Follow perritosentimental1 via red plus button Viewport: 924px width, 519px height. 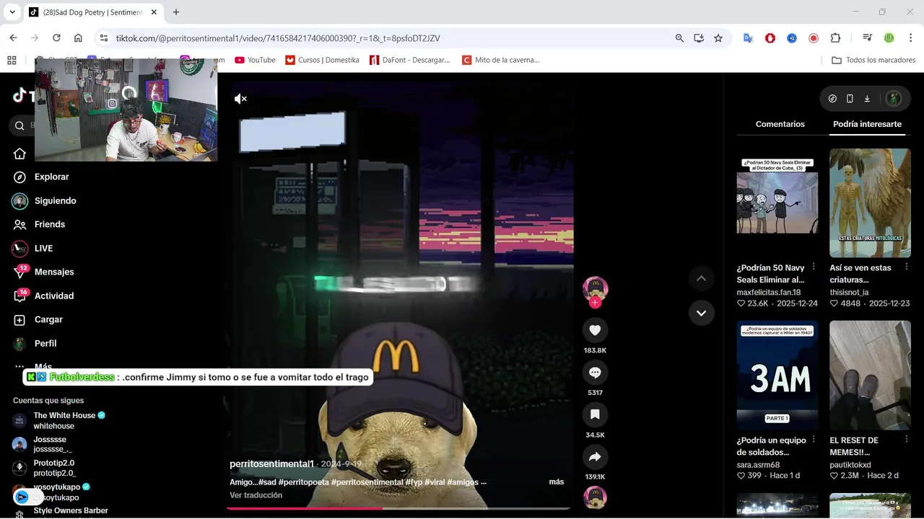tap(595, 303)
